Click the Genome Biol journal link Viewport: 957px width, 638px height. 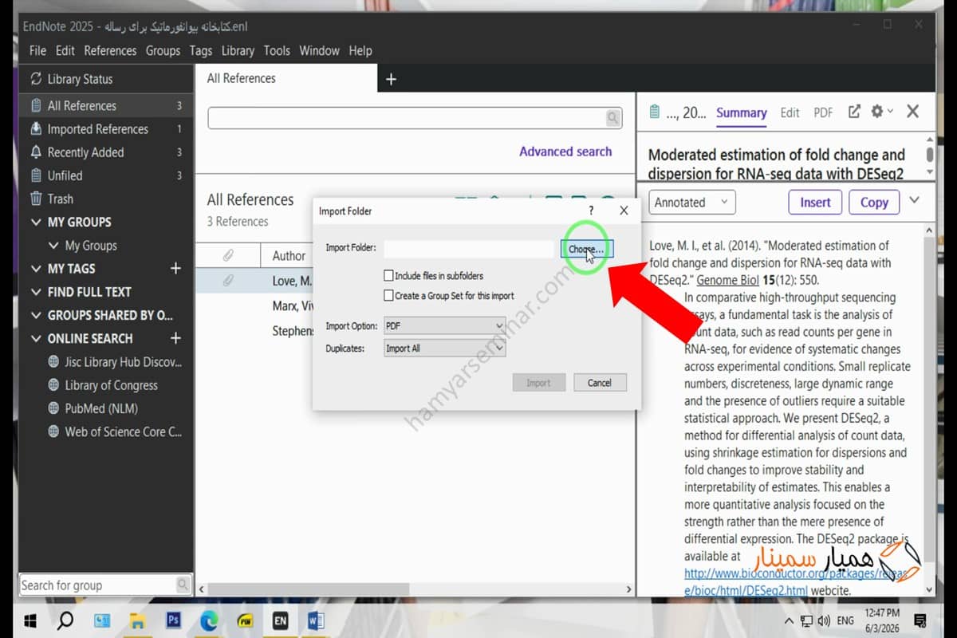click(727, 280)
